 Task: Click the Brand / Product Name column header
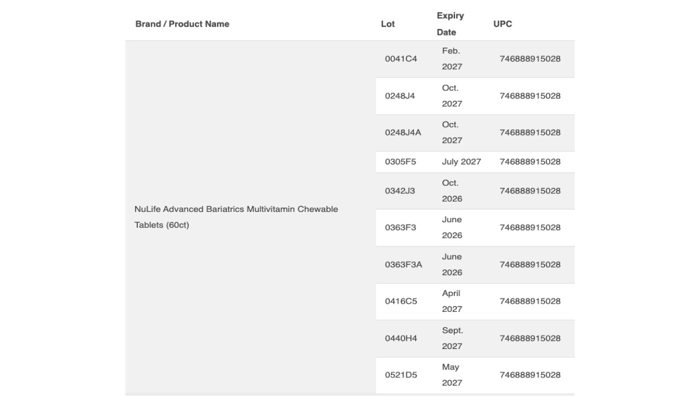pos(182,24)
